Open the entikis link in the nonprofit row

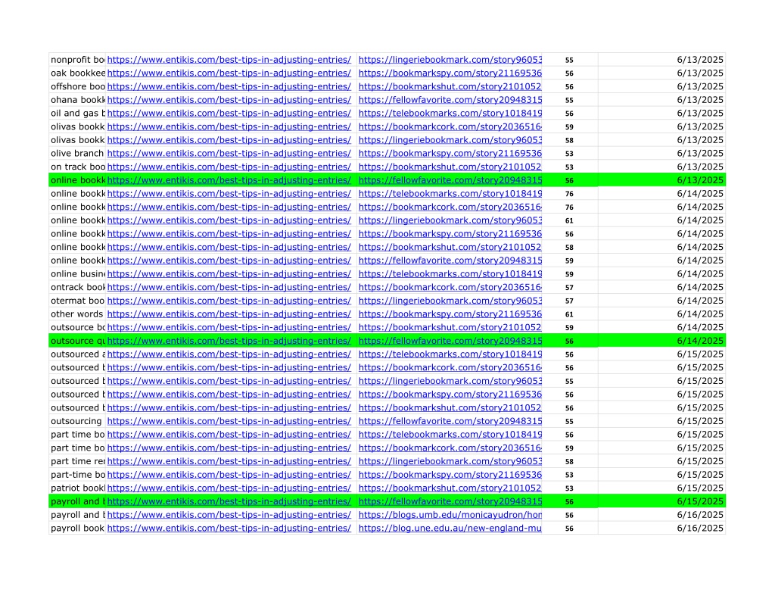[x=229, y=60]
